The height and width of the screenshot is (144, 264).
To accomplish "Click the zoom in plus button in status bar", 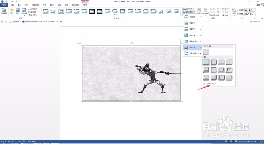I will click(x=256, y=141).
